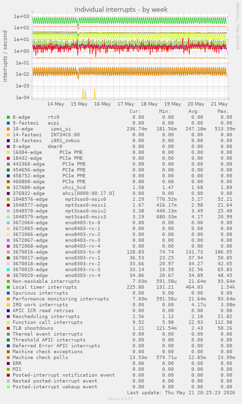Click the green swatch beside 8-edge rtc0
Viewport: 242px width, 404px height.
click(8, 117)
